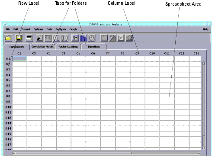Click the eraser icon in toolbar
Viewport: 212px width, 156px height.
(x=39, y=38)
